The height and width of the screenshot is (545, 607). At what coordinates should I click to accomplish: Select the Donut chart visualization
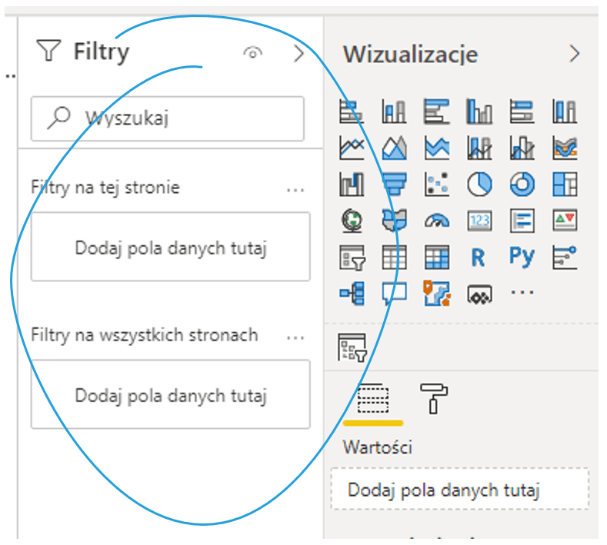click(522, 184)
